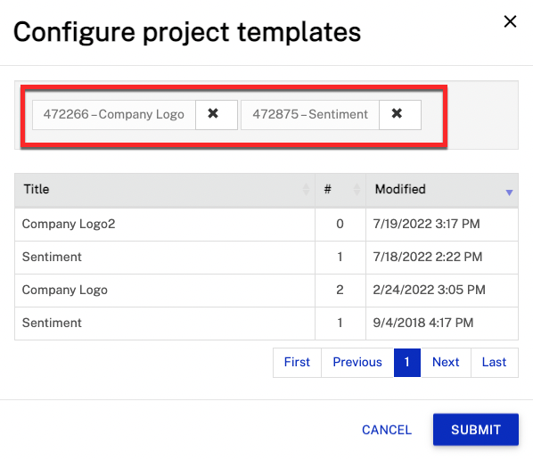Submit the selected project templates
The image size is (533, 459).
476,430
